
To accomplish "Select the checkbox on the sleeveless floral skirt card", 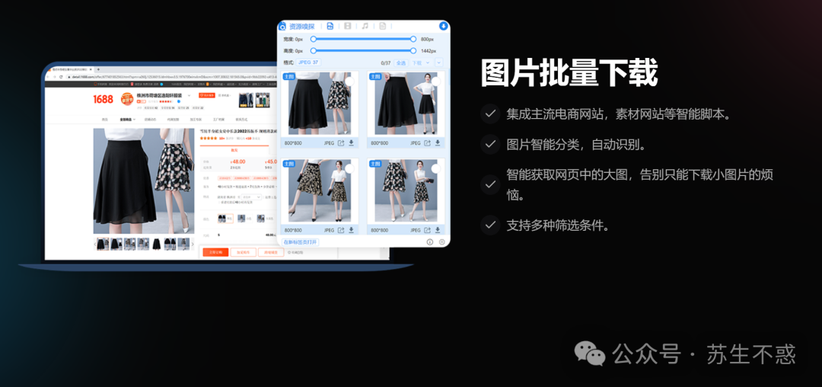I will point(435,168).
